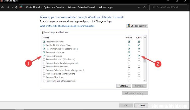Check Remote Scheduled Tasks Management checkbox
Image resolution: width=190 pixels, height=110 pixels.
(x=44, y=70)
